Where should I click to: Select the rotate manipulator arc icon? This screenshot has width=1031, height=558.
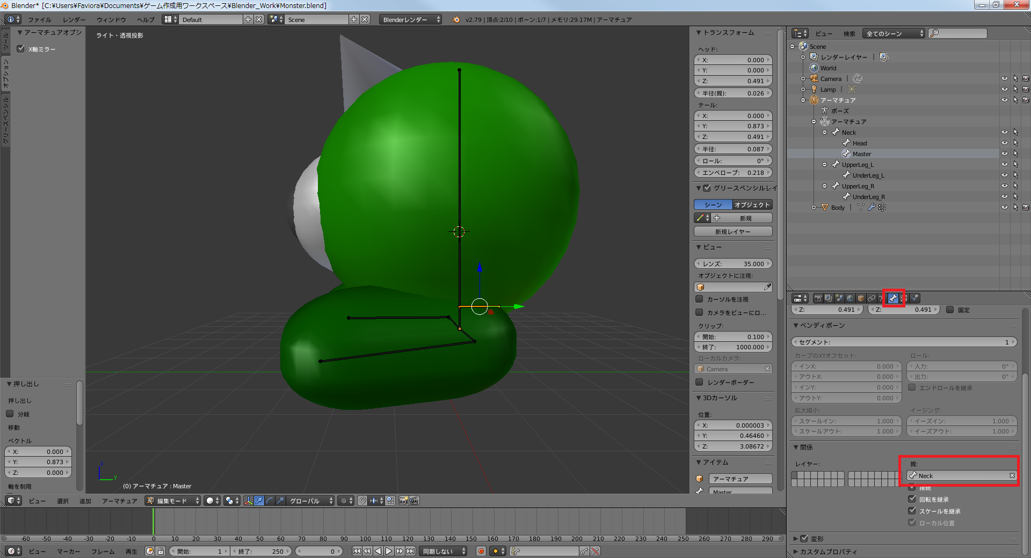point(270,501)
